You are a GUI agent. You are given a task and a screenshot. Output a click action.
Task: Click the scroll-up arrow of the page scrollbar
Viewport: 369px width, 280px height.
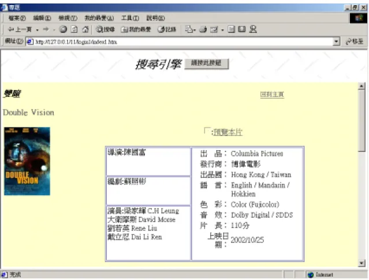361,86
